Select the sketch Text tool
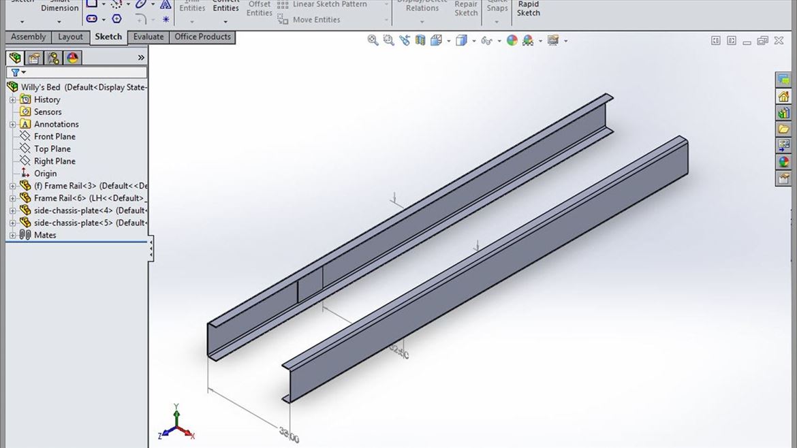Viewport: 797px width, 448px height. point(166,4)
